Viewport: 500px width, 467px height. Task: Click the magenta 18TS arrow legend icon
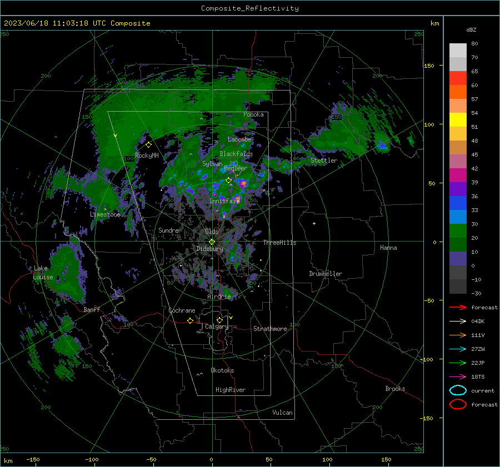tap(458, 377)
